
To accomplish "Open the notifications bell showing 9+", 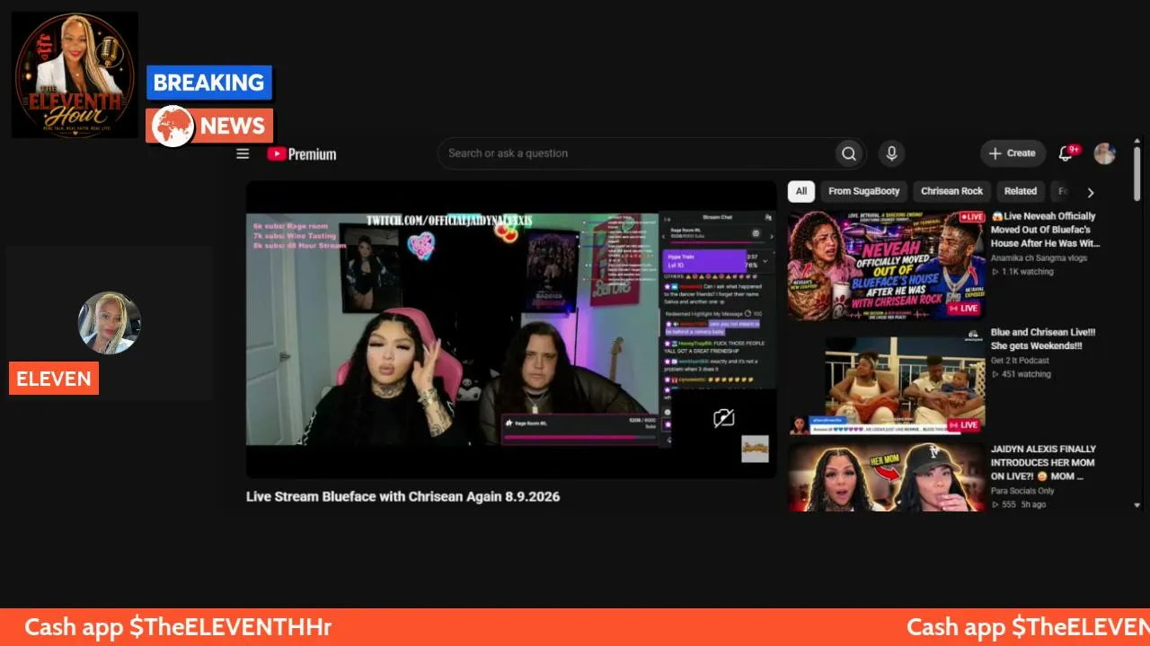I will pyautogui.click(x=1066, y=153).
